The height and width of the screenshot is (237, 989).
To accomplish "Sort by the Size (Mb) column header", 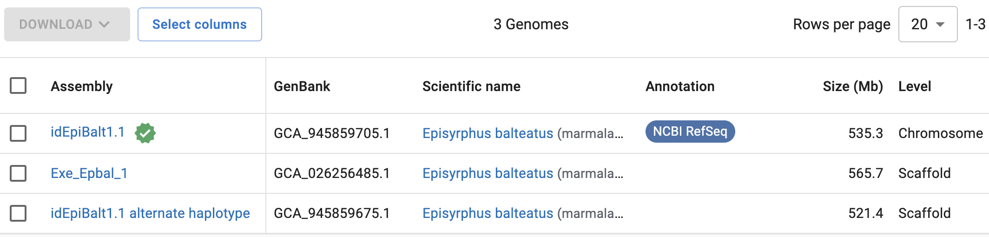I will 853,86.
